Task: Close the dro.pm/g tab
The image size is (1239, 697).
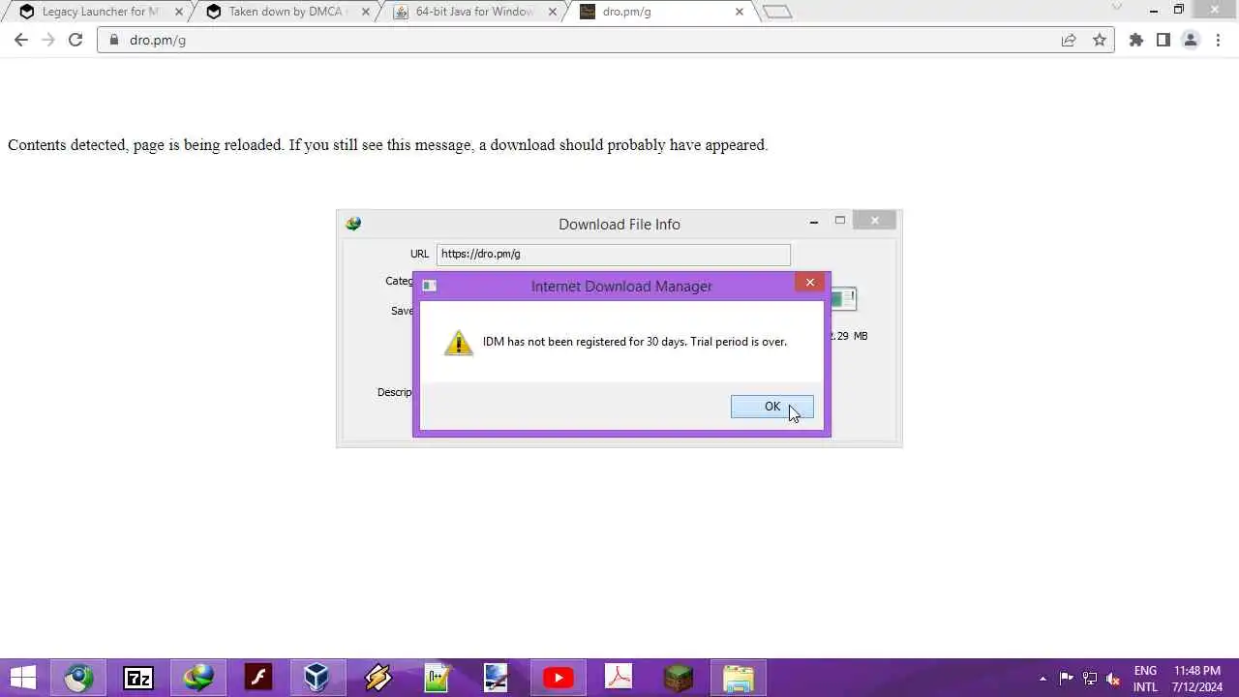Action: pyautogui.click(x=740, y=12)
